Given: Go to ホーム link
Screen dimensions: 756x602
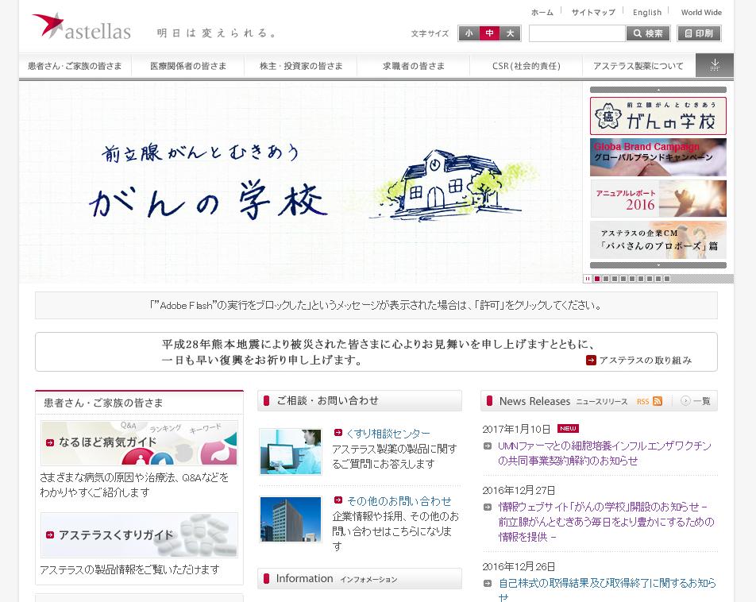Looking at the screenshot, I should point(542,13).
